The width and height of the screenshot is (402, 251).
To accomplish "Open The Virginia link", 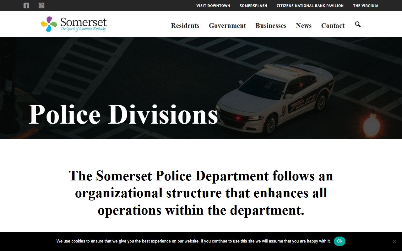I will (366, 6).
